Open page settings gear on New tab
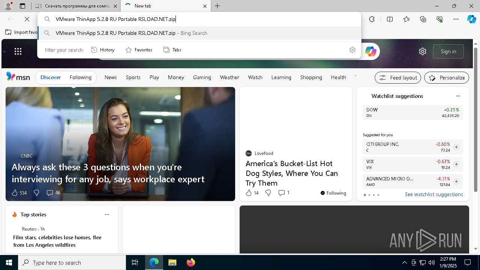The width and height of the screenshot is (480, 270). 423,51
